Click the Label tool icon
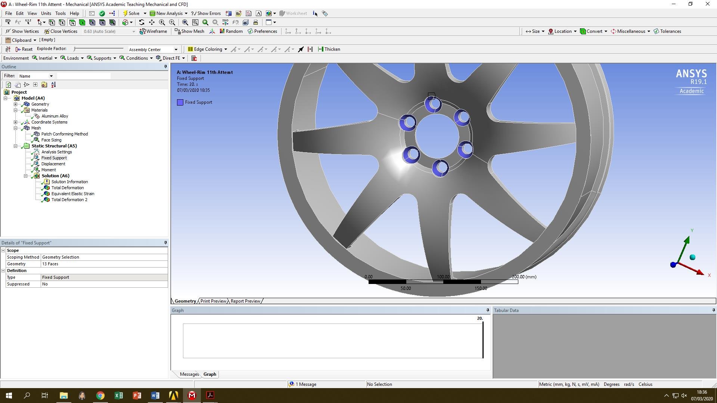717x403 pixels. (x=8, y=22)
